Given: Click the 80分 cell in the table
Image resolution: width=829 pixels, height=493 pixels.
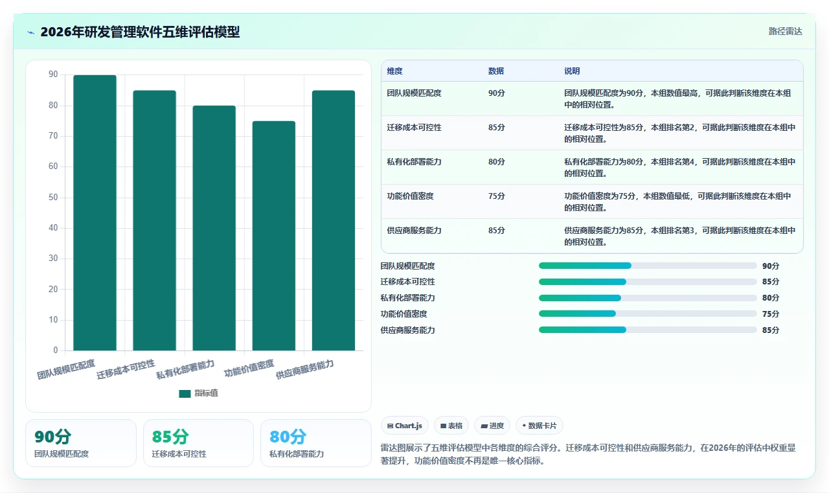Looking at the screenshot, I should pos(497,162).
